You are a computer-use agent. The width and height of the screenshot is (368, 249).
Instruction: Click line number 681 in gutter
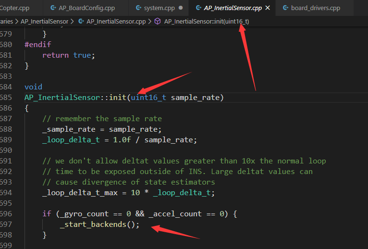[6, 55]
